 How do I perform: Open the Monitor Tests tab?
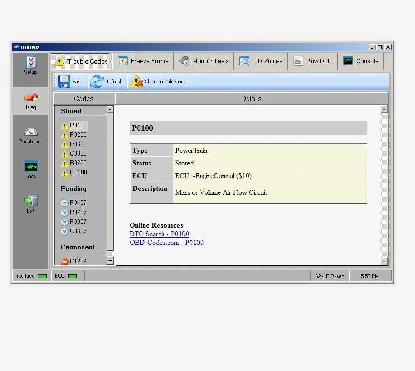204,61
